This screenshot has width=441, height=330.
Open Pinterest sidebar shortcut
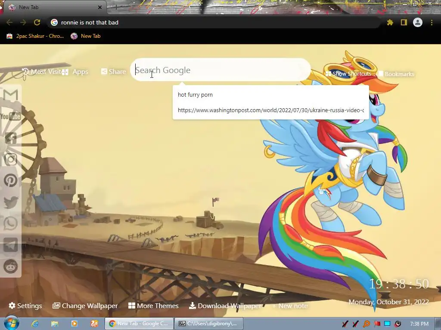(11, 180)
